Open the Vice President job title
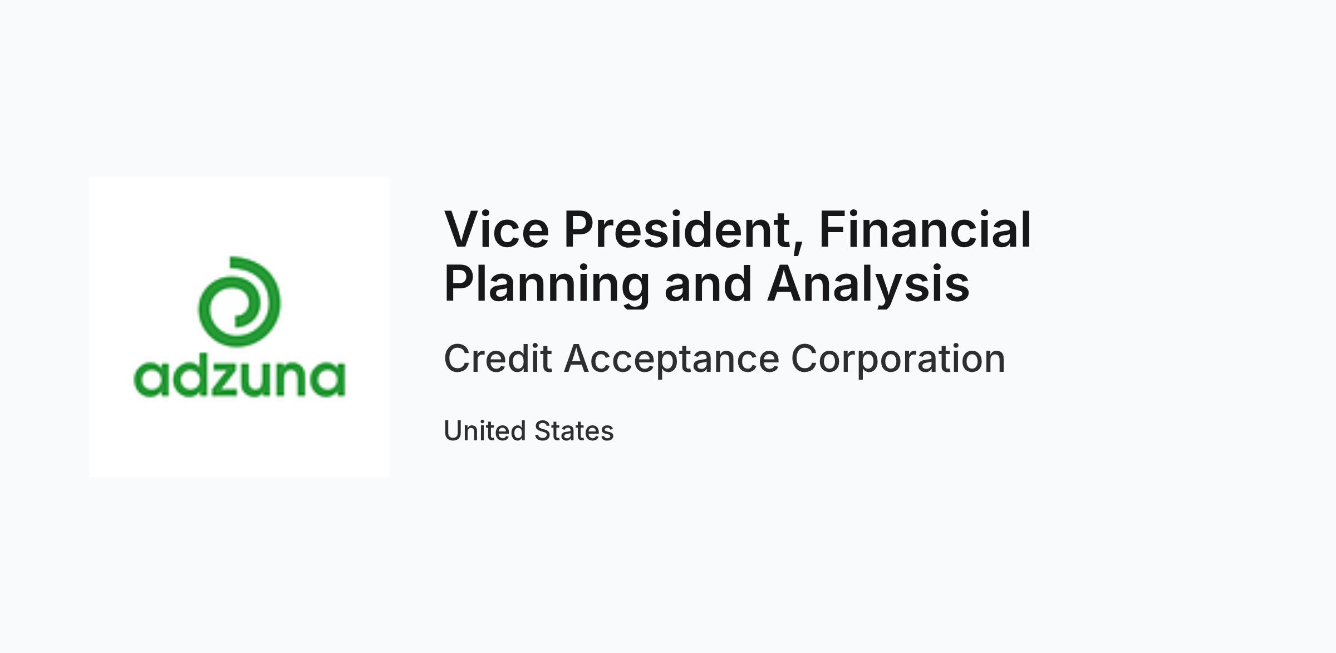Image resolution: width=1336 pixels, height=653 pixels. click(x=738, y=256)
